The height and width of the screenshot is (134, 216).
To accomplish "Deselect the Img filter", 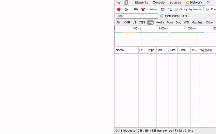I will coord(150,22).
